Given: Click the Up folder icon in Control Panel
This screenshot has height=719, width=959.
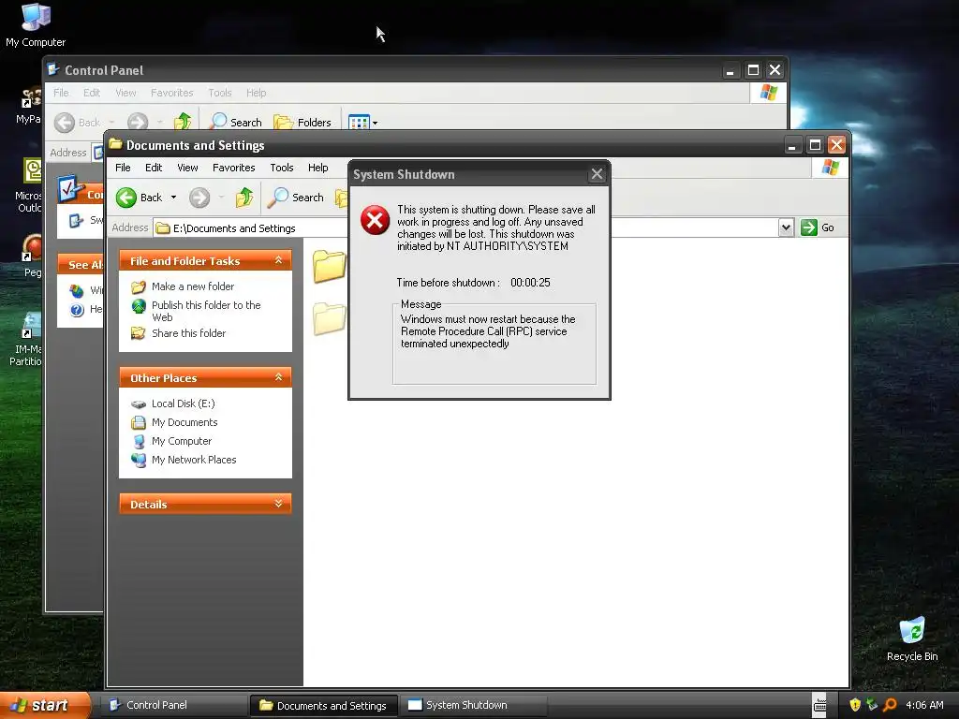Looking at the screenshot, I should tap(183, 123).
